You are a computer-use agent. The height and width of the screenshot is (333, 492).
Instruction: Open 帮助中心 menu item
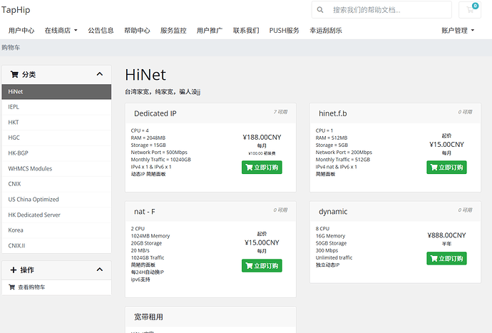pos(137,31)
